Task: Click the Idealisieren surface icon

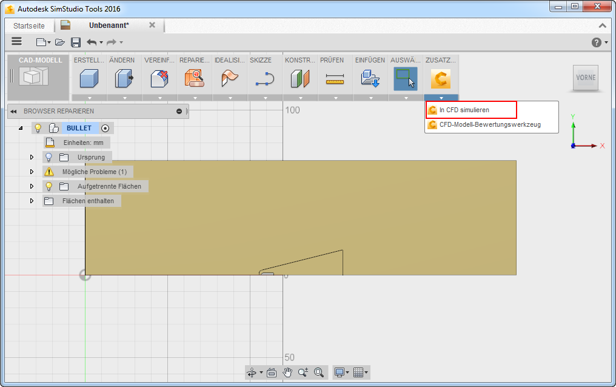Action: point(230,78)
